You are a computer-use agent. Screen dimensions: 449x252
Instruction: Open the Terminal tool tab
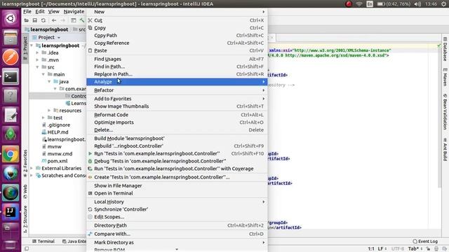[x=43, y=241]
